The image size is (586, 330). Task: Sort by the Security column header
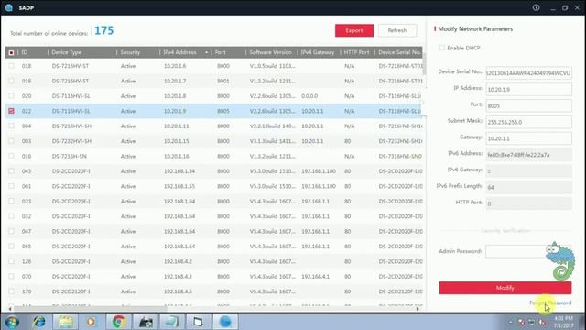130,52
